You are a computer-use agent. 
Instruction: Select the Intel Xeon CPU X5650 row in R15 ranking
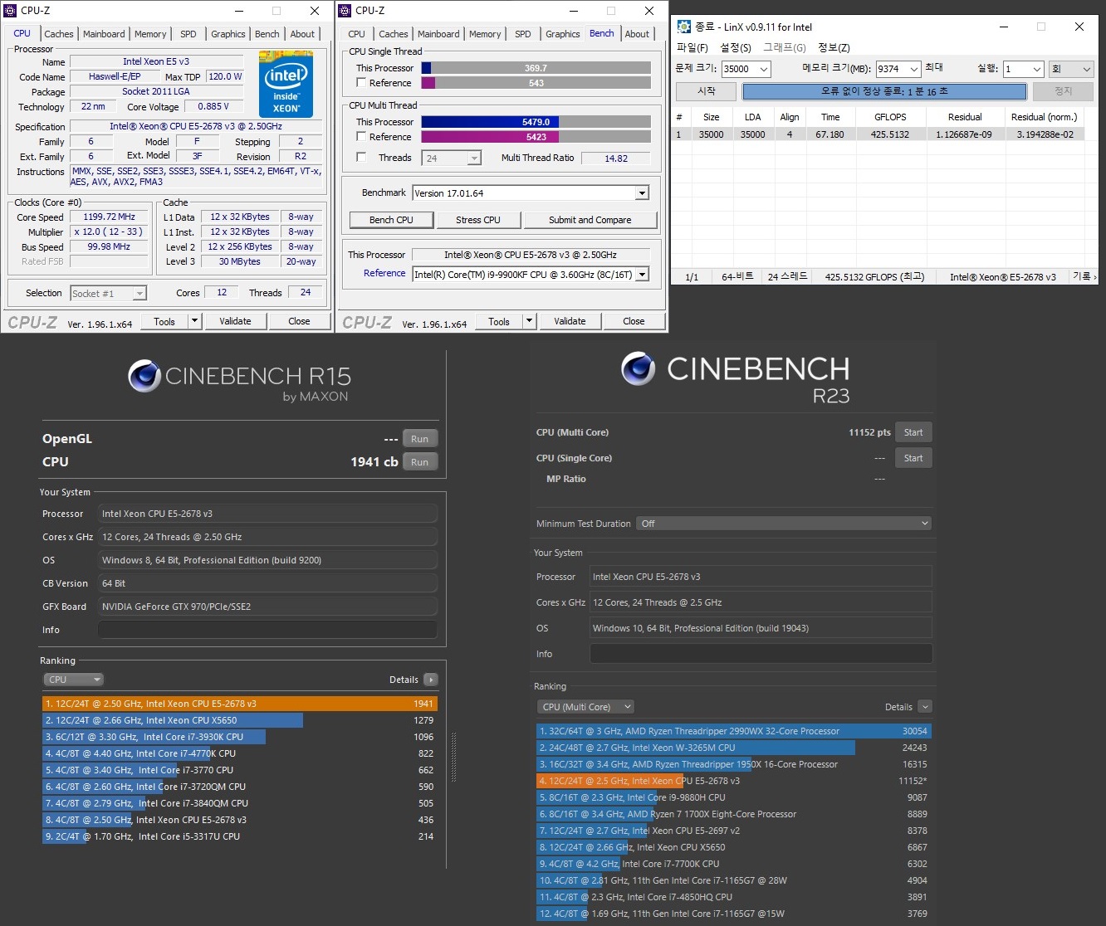coord(239,720)
